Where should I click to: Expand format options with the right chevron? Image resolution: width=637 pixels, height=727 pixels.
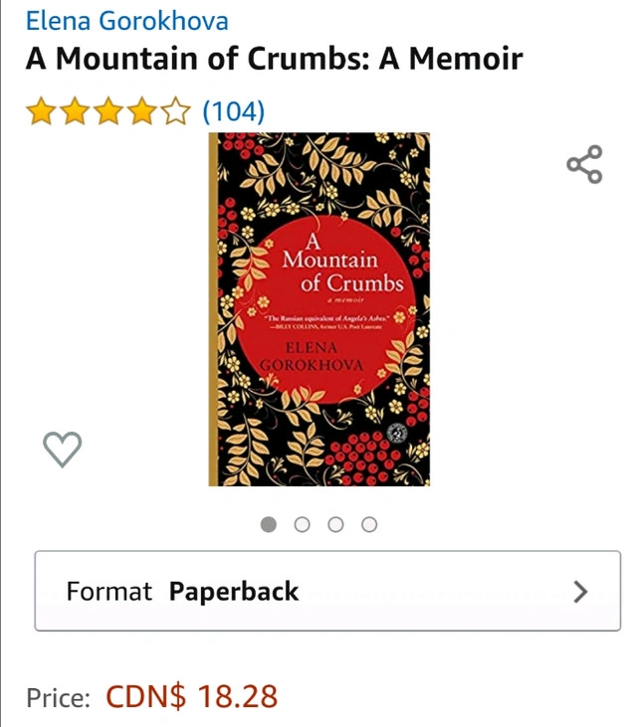point(580,592)
